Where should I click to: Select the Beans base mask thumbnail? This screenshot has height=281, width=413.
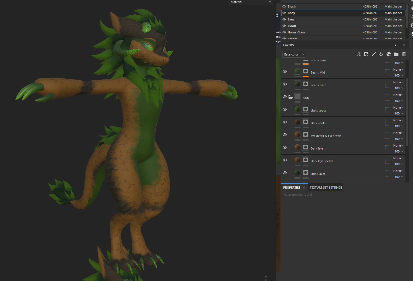pos(306,84)
